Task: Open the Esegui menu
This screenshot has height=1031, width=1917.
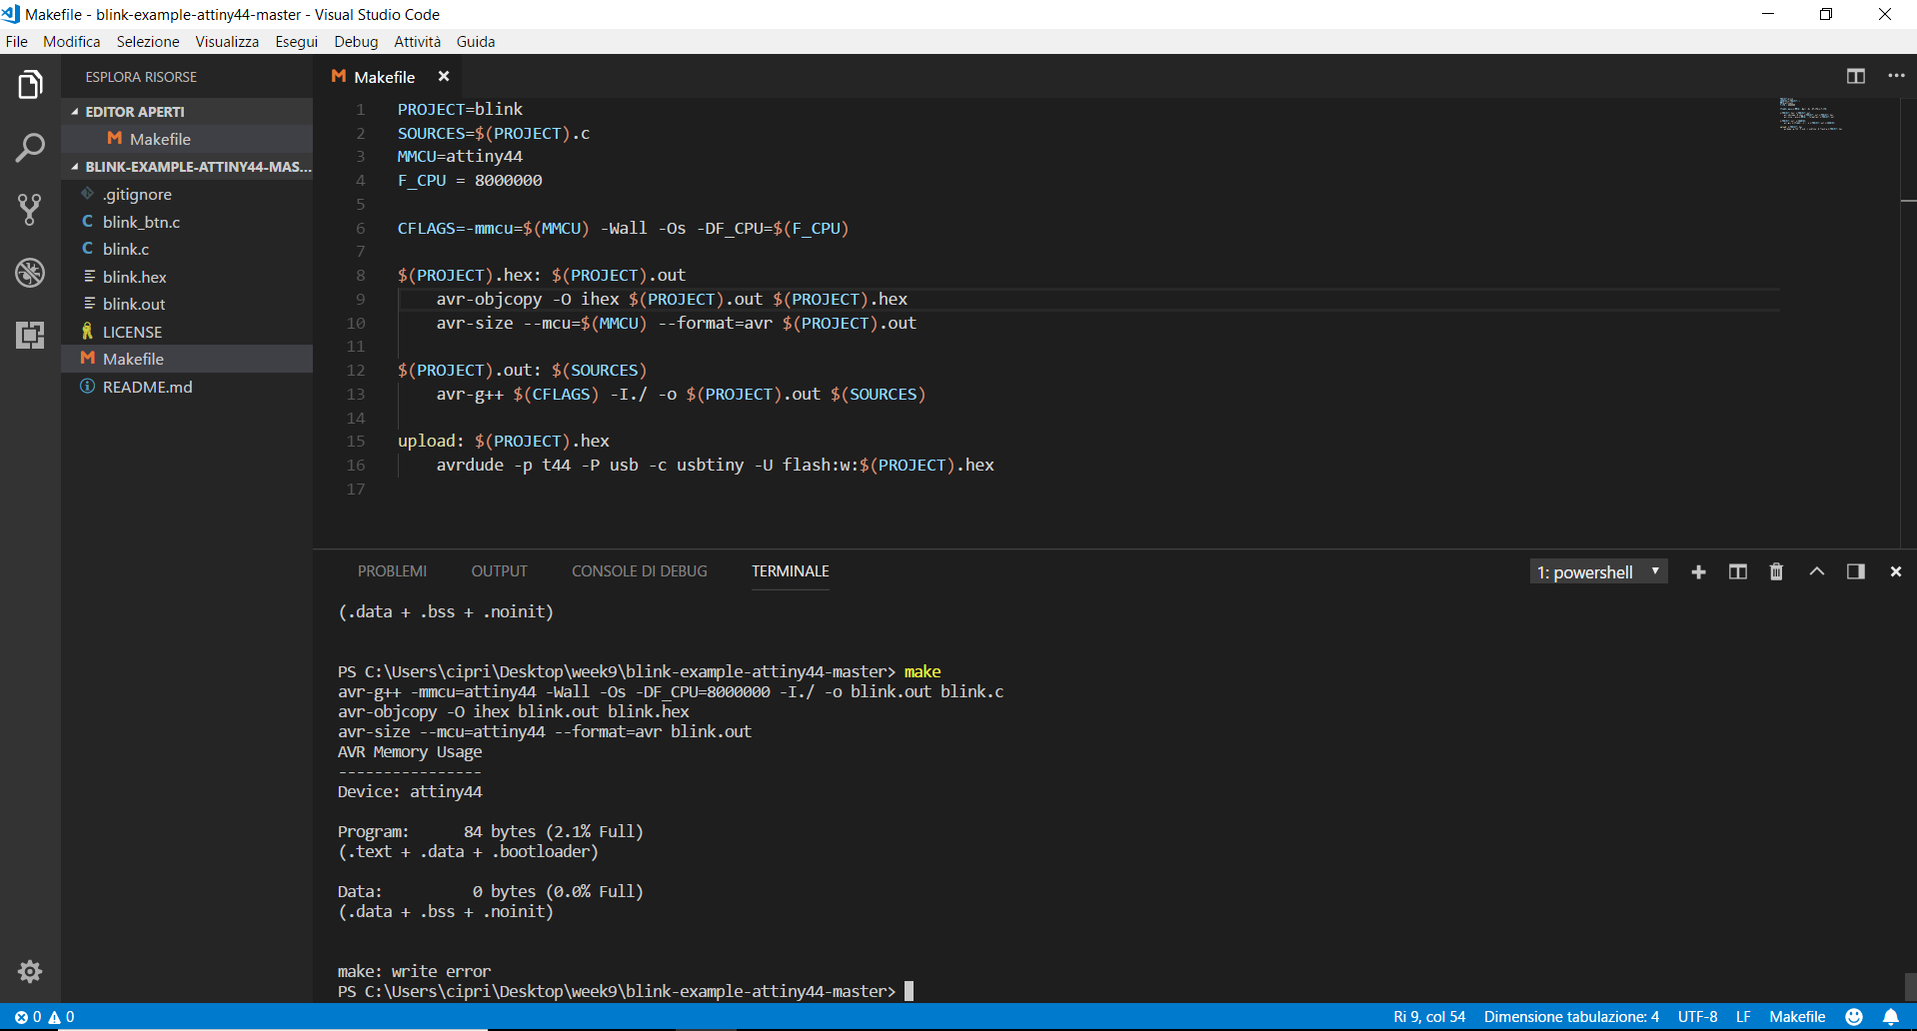Action: 297,41
